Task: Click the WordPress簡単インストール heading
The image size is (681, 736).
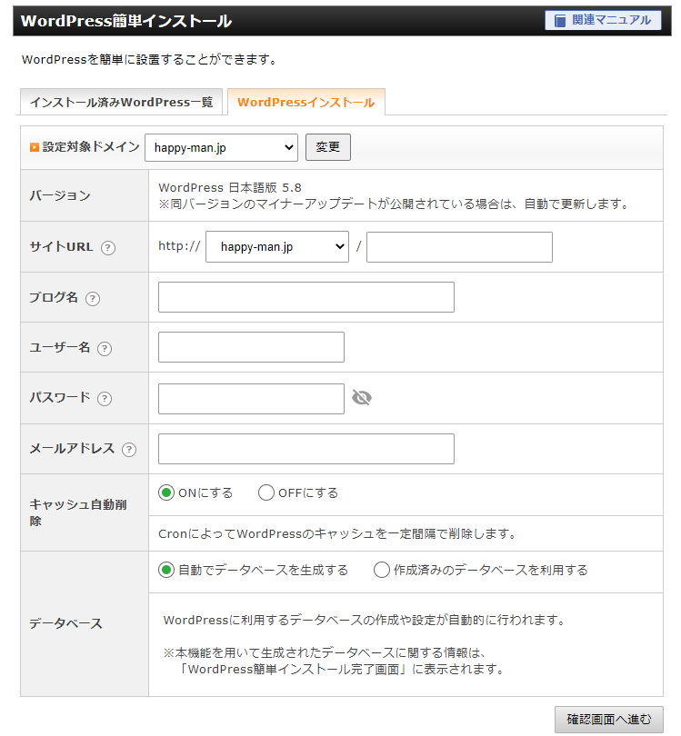Action: pyautogui.click(x=126, y=21)
